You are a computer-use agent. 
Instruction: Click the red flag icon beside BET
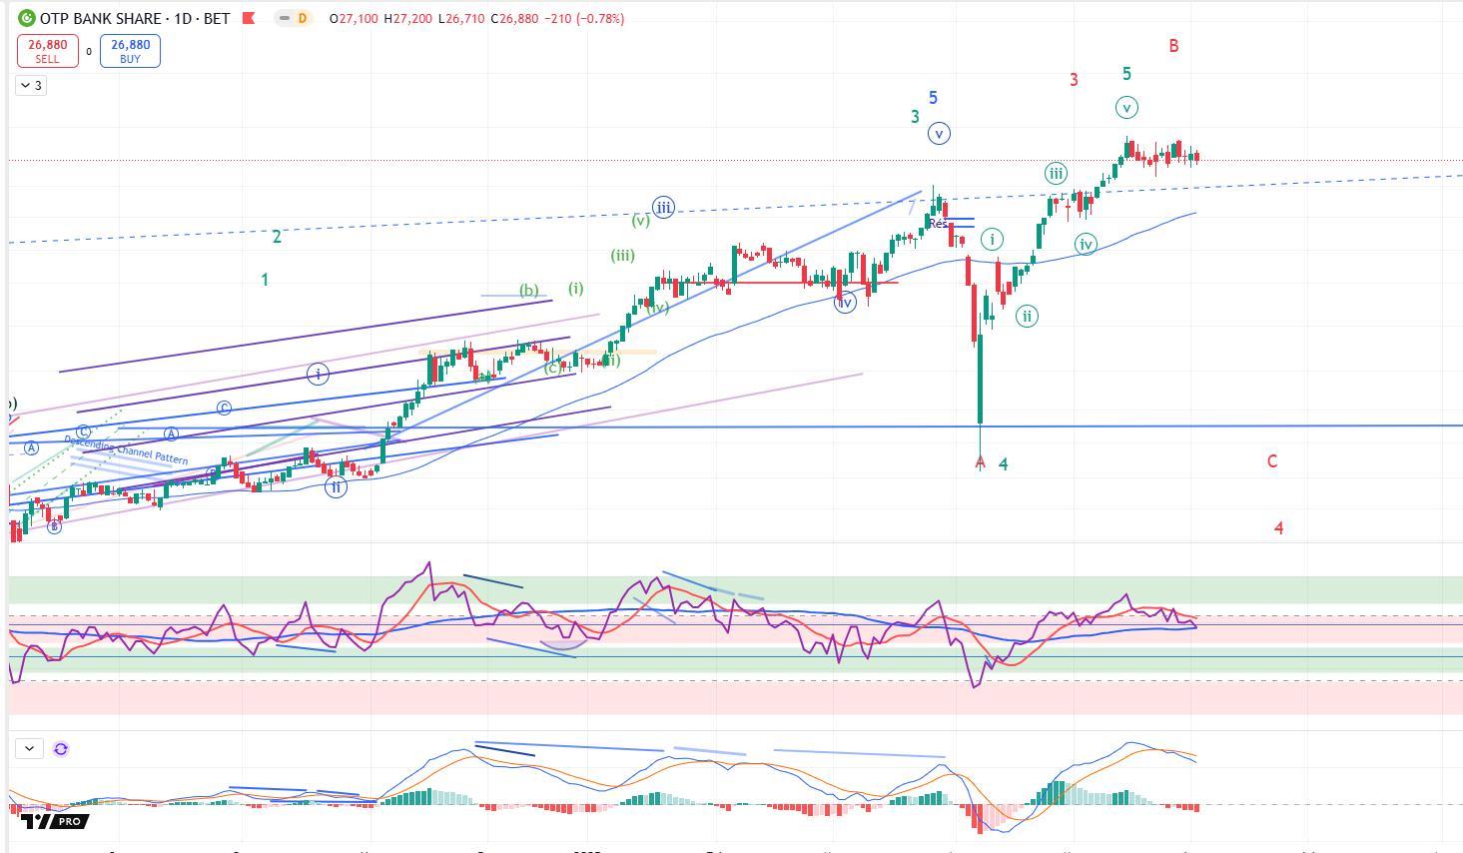(249, 18)
